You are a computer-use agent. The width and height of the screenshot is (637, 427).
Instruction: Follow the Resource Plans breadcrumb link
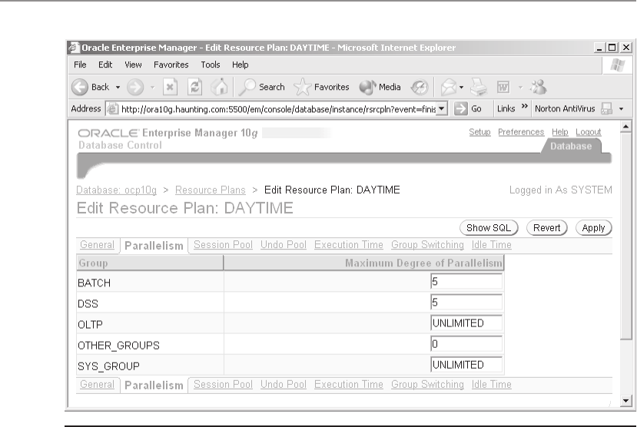tap(211, 190)
